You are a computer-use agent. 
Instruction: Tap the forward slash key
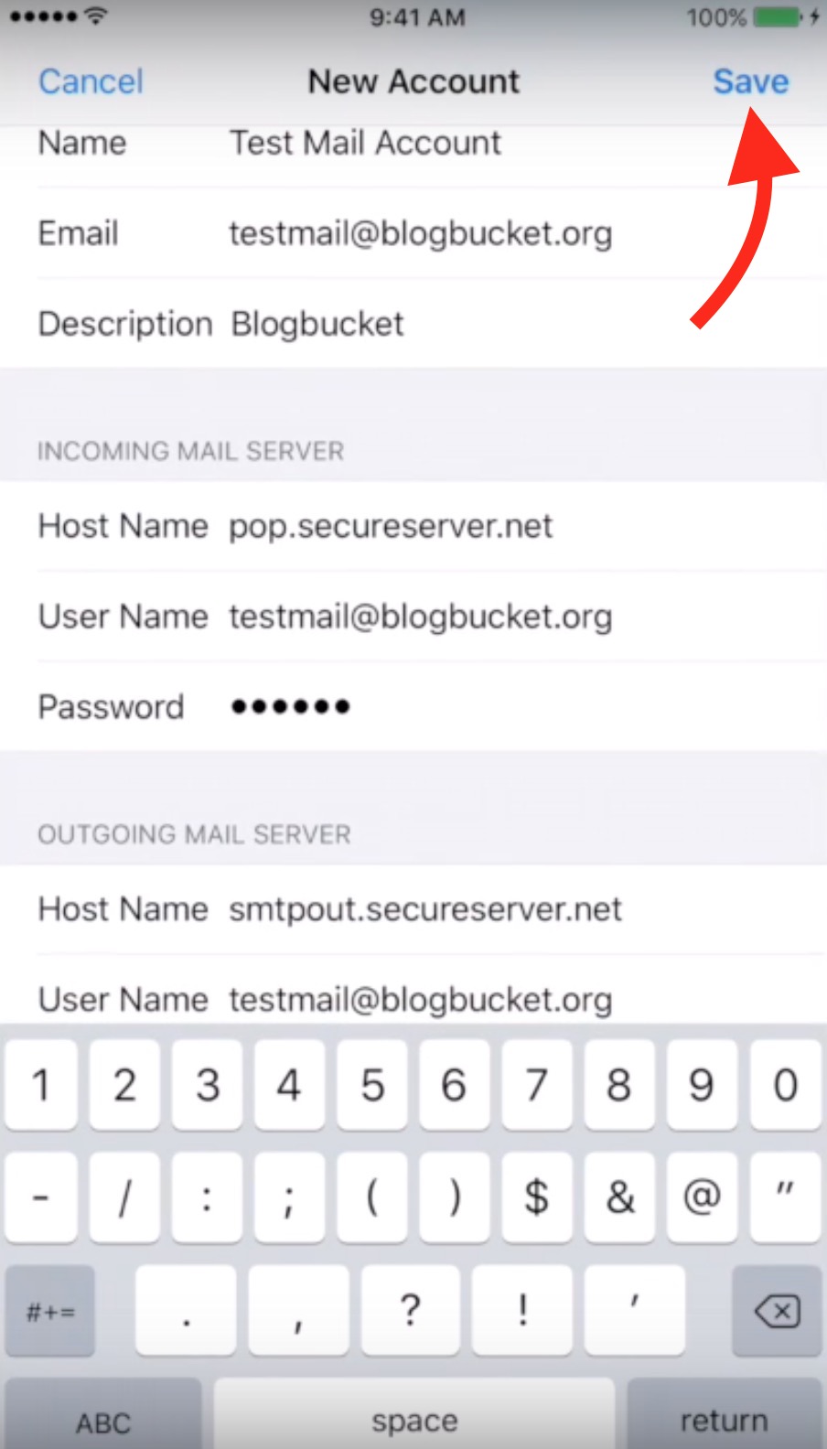click(x=124, y=1197)
